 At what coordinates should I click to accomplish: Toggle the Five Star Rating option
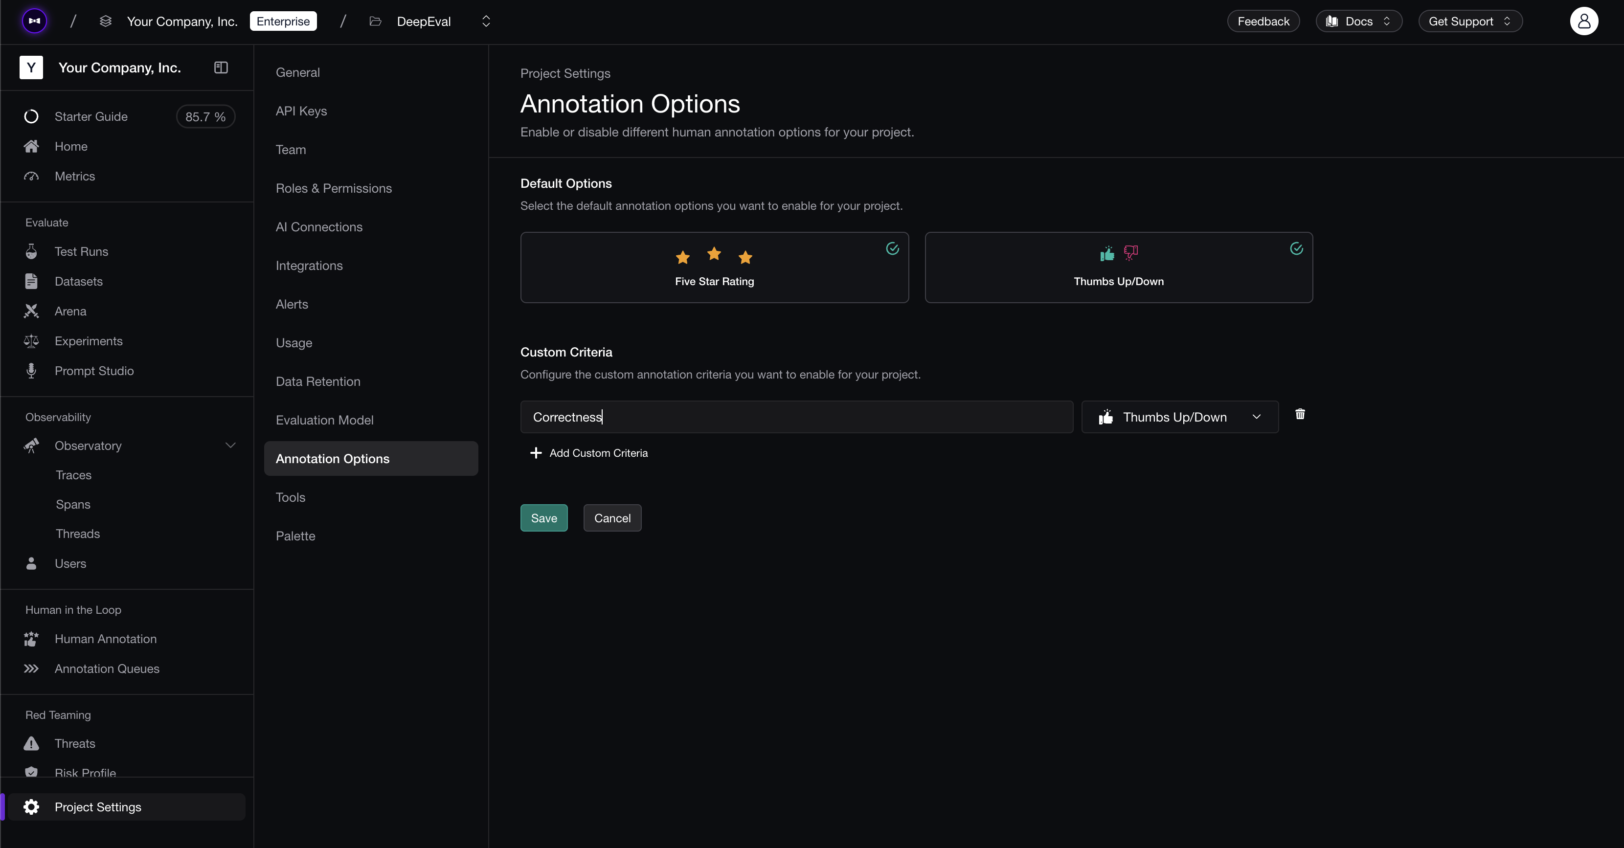click(x=714, y=268)
